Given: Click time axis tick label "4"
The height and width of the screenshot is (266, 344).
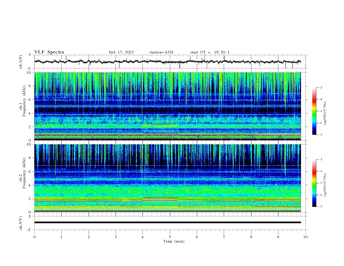Looking at the screenshot, I should (x=142, y=237).
